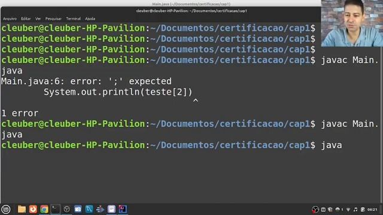The image size is (383, 215).
Task: Open the Pesquisar menu
Action: click(x=53, y=19)
